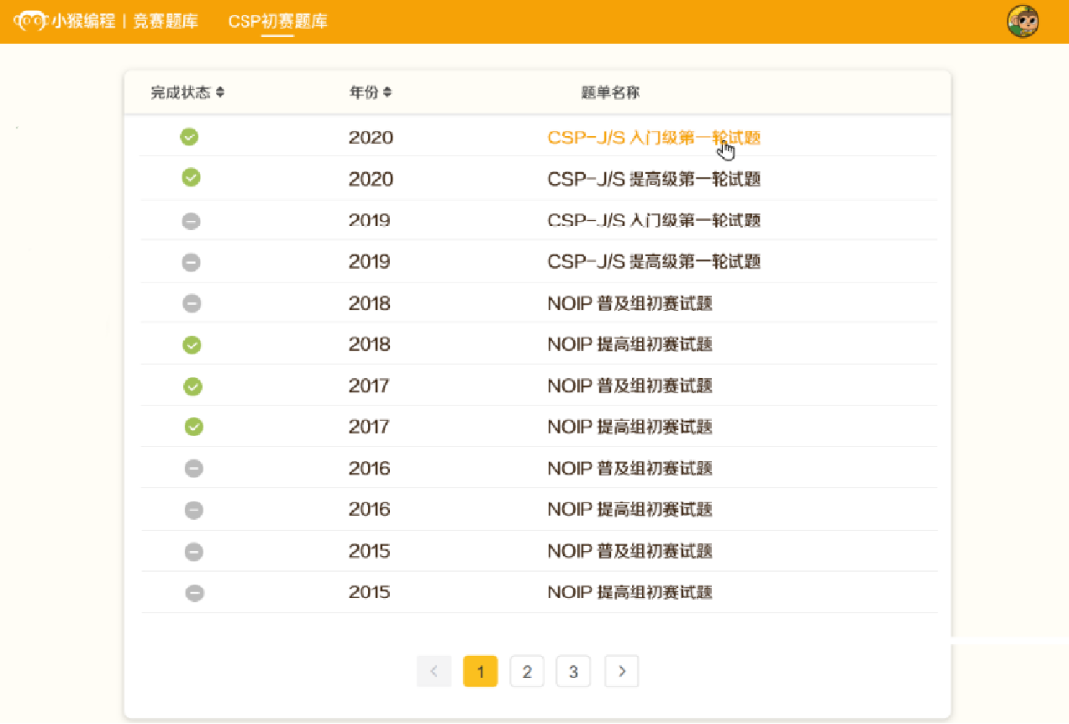The height and width of the screenshot is (724, 1069).
Task: Open 2019 CSP-J/S 提高级第一轮试题 link
Action: 653,262
